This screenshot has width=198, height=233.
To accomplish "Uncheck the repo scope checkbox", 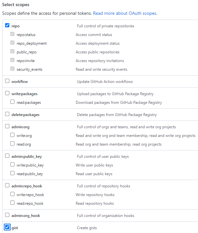I will [x=7, y=25].
